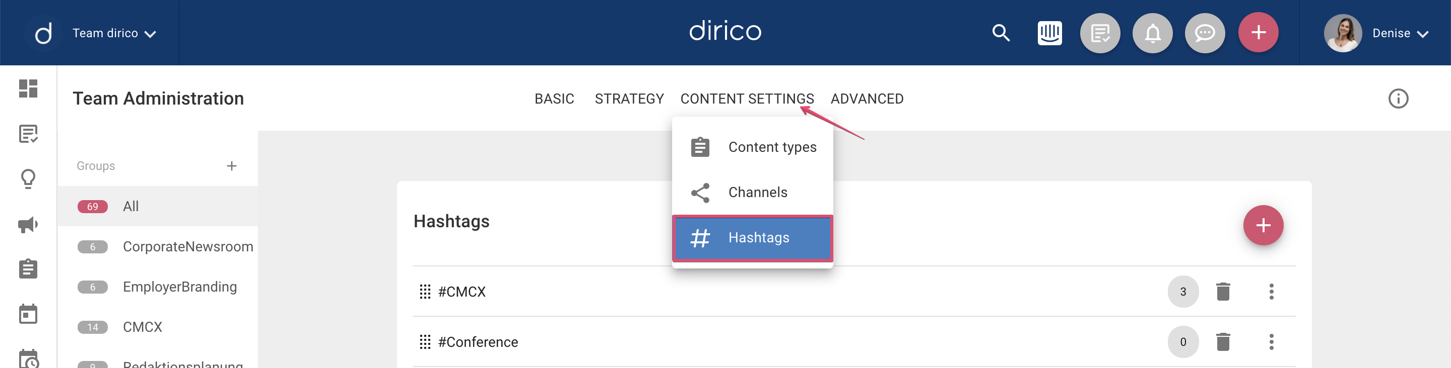Open more options for #CMCX
Screen dimensions: 1451x368
pyautogui.click(x=1271, y=292)
